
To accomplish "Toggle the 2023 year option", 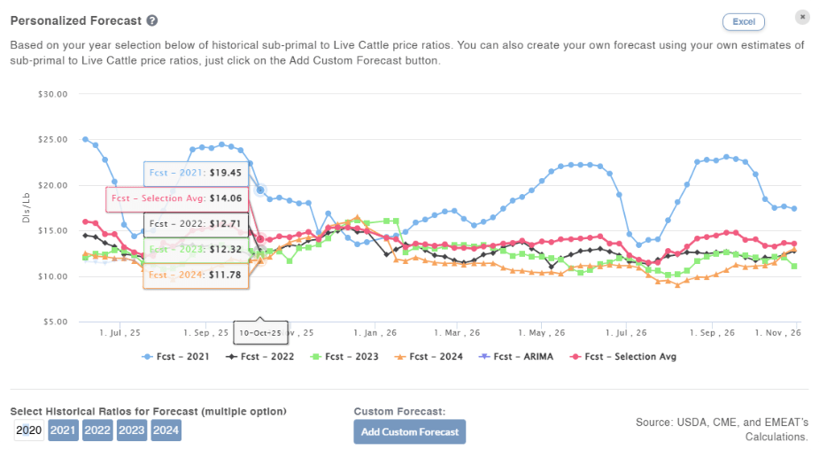I will point(132,431).
